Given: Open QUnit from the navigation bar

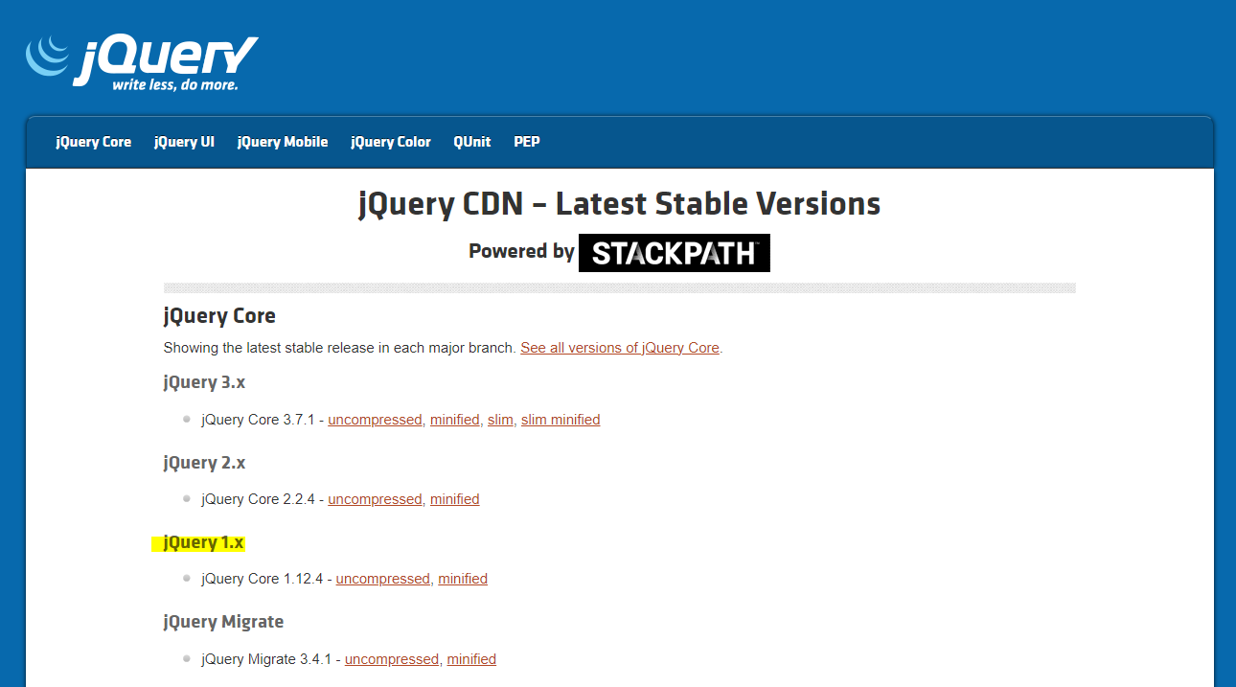Looking at the screenshot, I should click(472, 142).
